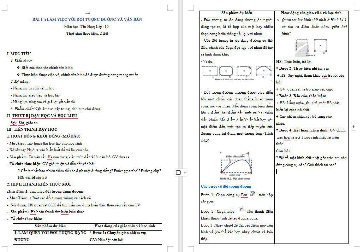Click the blue heading 'Các bước vẽ đối tượng đường'
The width and height of the screenshot is (363, 252).
(x=226, y=187)
